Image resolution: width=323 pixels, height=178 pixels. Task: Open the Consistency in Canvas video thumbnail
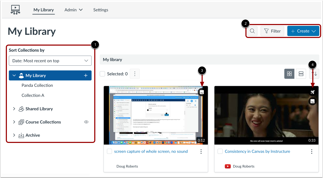click(x=266, y=115)
